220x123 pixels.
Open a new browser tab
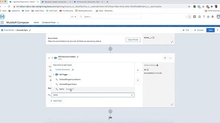click(x=107, y=2)
